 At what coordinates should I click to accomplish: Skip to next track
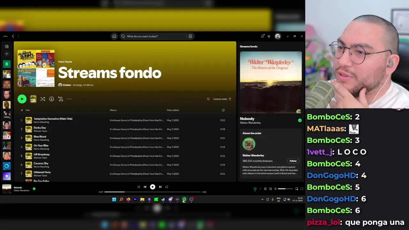160,187
